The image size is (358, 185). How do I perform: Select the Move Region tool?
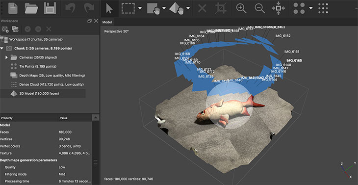coord(153,9)
